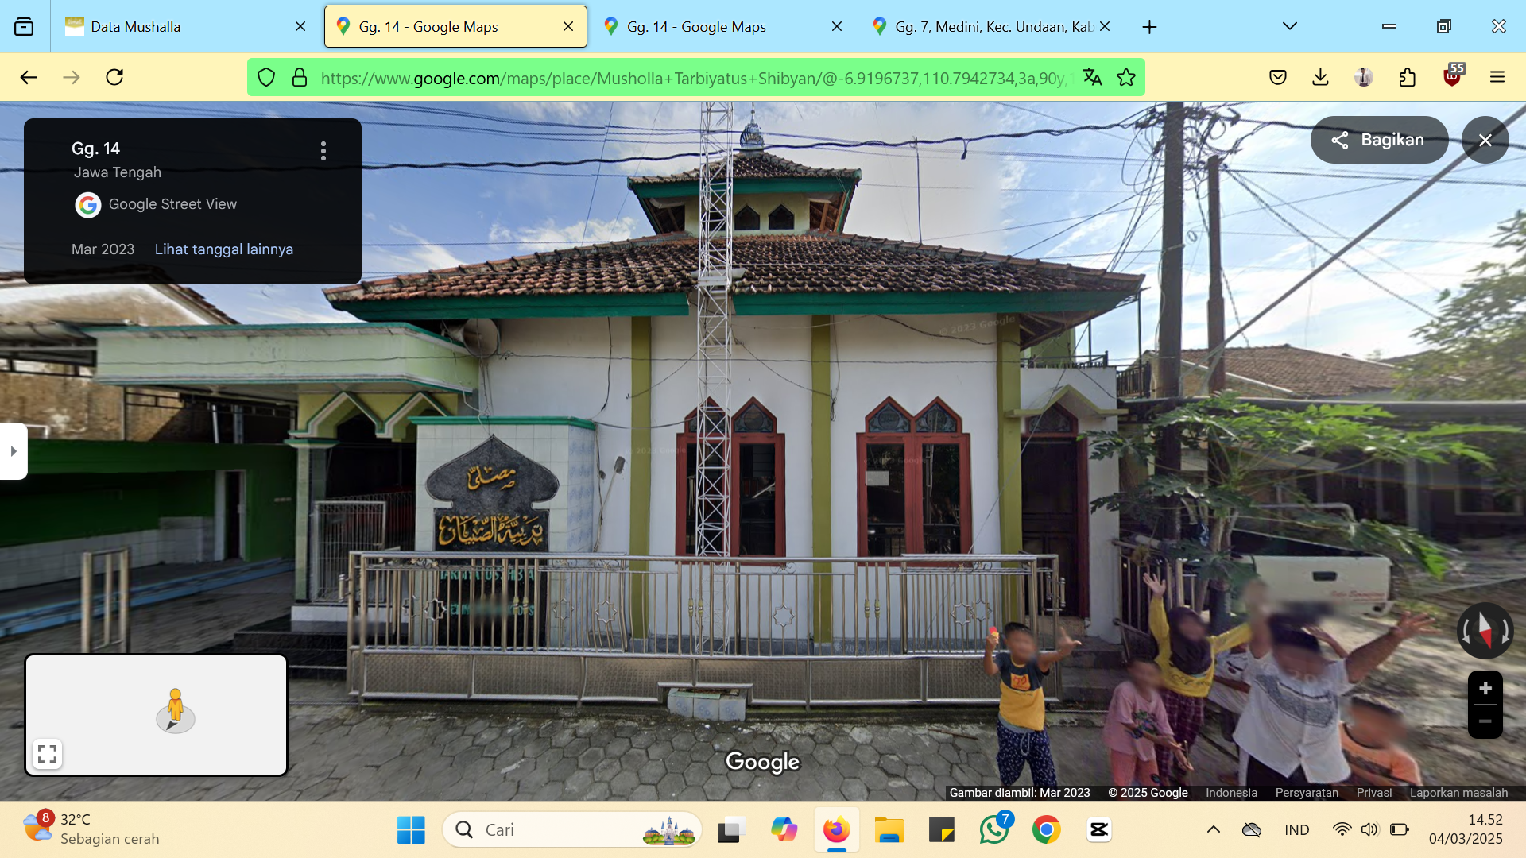Image resolution: width=1526 pixels, height=858 pixels.
Task: Zoom out the Street View image
Action: 1485,721
